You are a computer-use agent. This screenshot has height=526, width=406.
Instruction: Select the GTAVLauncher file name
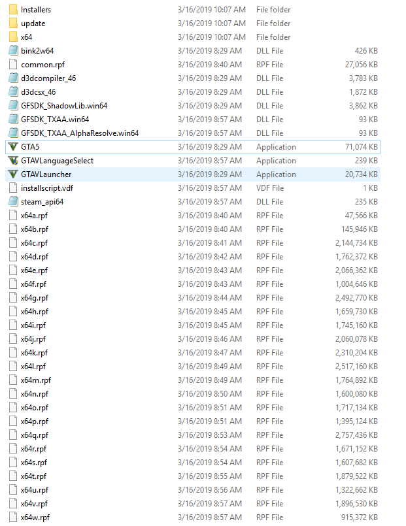click(46, 174)
